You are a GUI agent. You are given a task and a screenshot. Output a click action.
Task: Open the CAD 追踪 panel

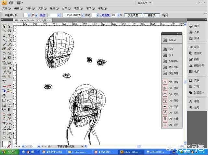[171, 82]
